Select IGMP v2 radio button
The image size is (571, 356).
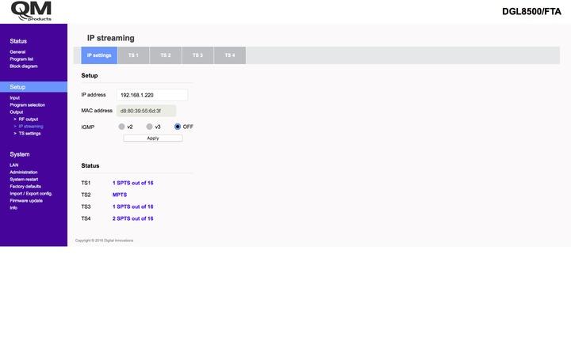point(121,127)
